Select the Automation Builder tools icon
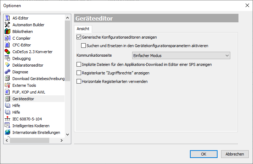Viewport: 253px width, 164px height. (7, 25)
